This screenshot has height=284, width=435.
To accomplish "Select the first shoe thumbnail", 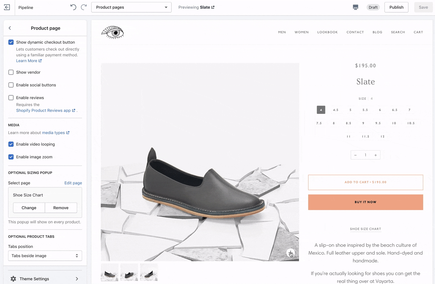I will [110, 272].
